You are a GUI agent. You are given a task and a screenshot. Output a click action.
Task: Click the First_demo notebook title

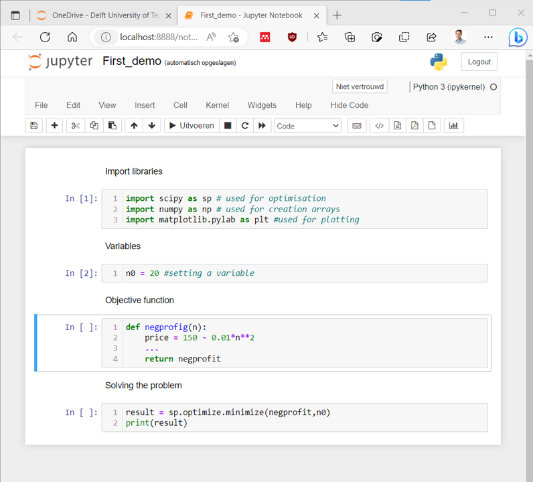click(x=132, y=62)
